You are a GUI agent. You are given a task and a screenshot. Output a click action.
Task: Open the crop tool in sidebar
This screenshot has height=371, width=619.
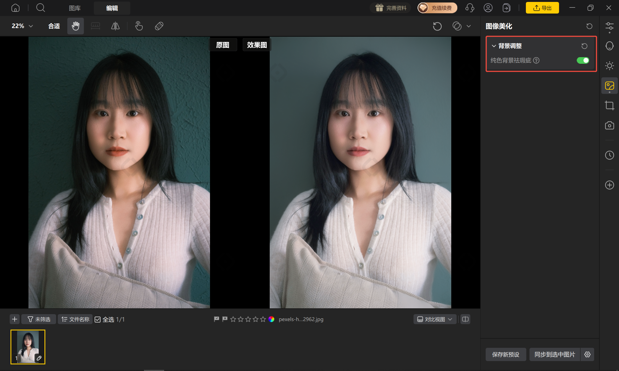coord(609,105)
